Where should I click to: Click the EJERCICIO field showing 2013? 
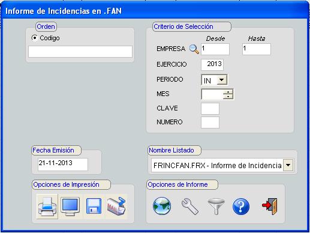click(x=212, y=65)
